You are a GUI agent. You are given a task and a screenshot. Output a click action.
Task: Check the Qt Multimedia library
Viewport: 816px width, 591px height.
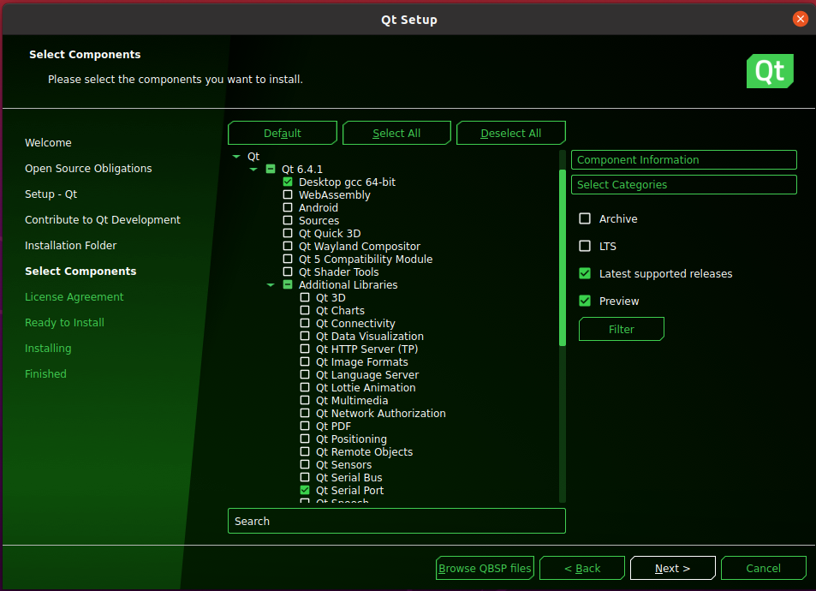coord(305,400)
